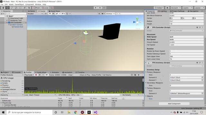The width and height of the screenshot is (206, 115).
Task: Open FPS Controller script preset icon
Action: click(x=200, y=27)
